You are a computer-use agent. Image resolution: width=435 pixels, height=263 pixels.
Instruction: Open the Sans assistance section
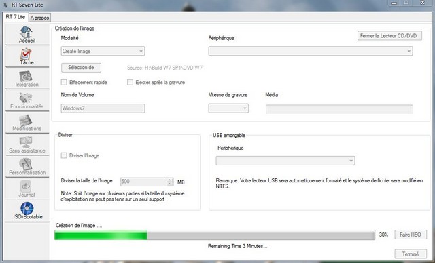27,144
